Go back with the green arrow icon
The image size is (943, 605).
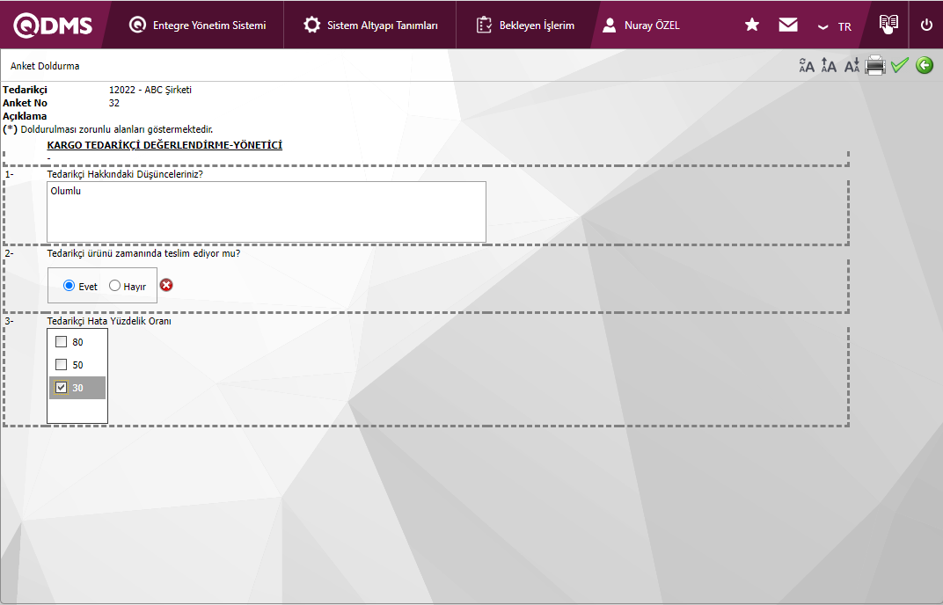coord(925,65)
